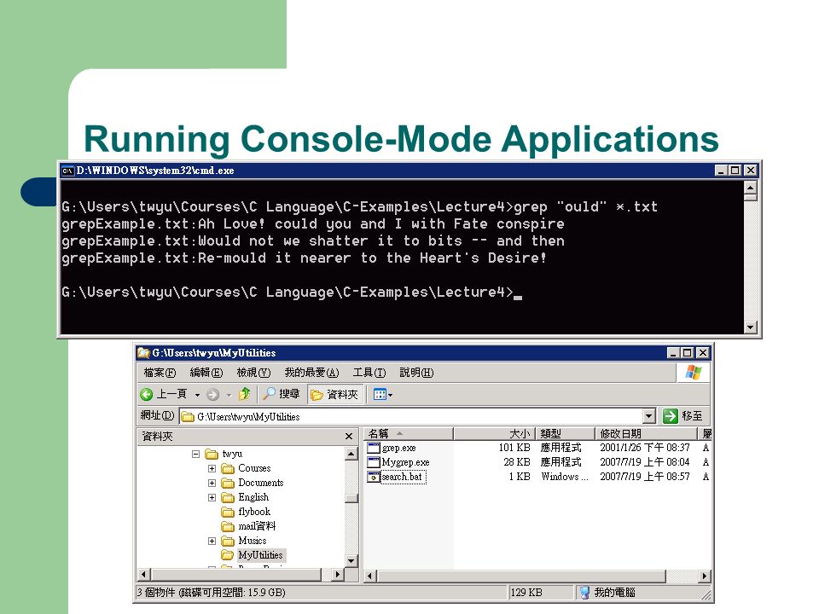
Task: Open Search (搜尋) in the Explorer toolbar
Action: click(281, 394)
